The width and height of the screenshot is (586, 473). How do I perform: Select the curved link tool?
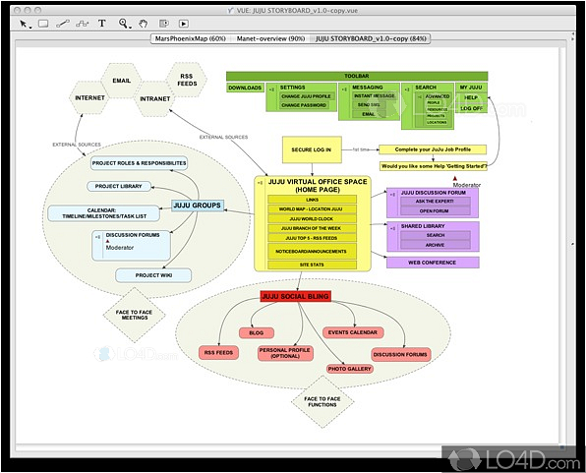pyautogui.click(x=83, y=24)
